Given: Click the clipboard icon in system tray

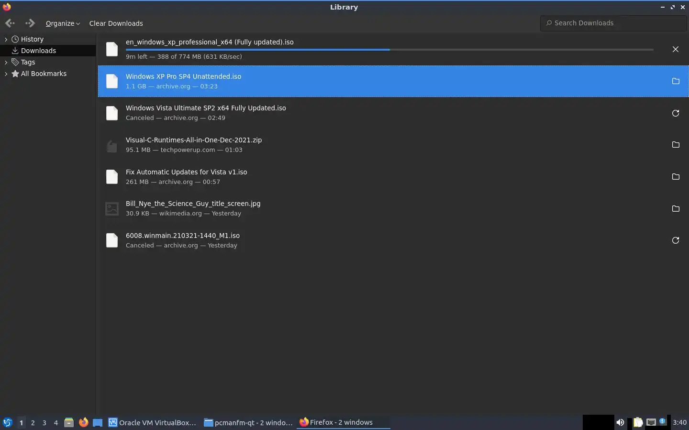Looking at the screenshot, I should pyautogui.click(x=638, y=422).
